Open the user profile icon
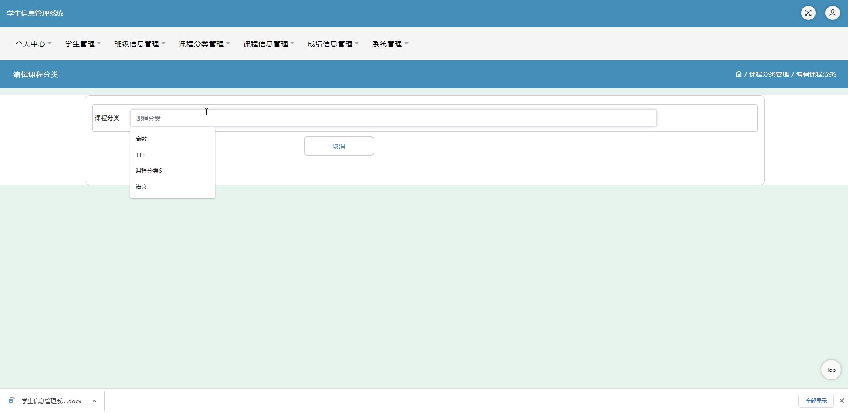The height and width of the screenshot is (413, 848). click(x=833, y=13)
